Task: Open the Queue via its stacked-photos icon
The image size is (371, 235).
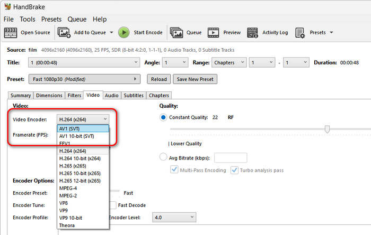Action: pyautogui.click(x=176, y=33)
